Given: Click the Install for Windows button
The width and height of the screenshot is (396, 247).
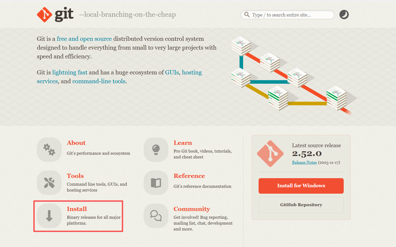Looking at the screenshot, I should coord(301,186).
